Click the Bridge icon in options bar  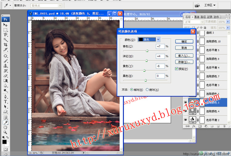click(197, 6)
